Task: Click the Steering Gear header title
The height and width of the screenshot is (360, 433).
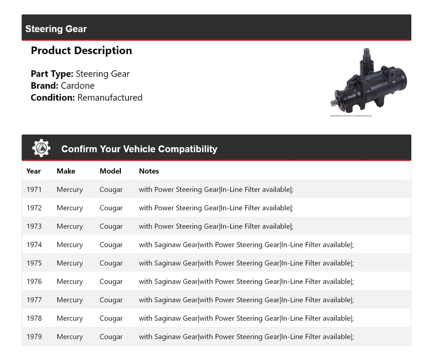Action: click(x=56, y=29)
